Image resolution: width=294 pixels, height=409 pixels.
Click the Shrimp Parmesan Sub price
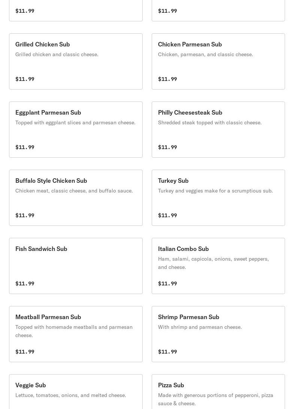(167, 352)
